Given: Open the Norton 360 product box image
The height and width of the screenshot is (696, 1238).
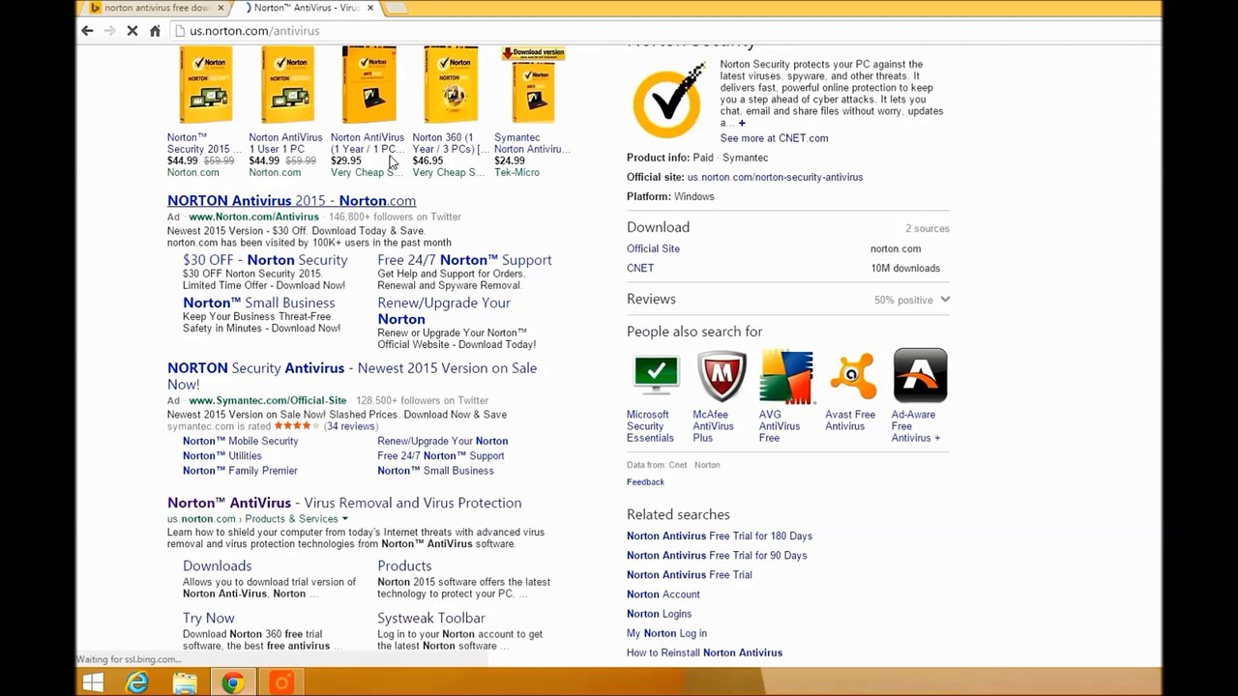Looking at the screenshot, I should tap(450, 85).
